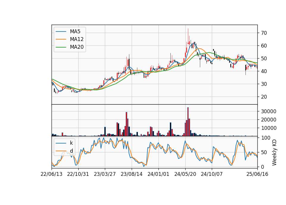286x205 pixels.
Task: Click the KD axis value 100
Action: click(x=266, y=138)
